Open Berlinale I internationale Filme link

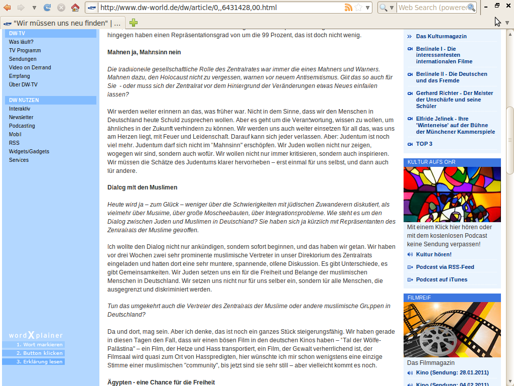coord(444,55)
